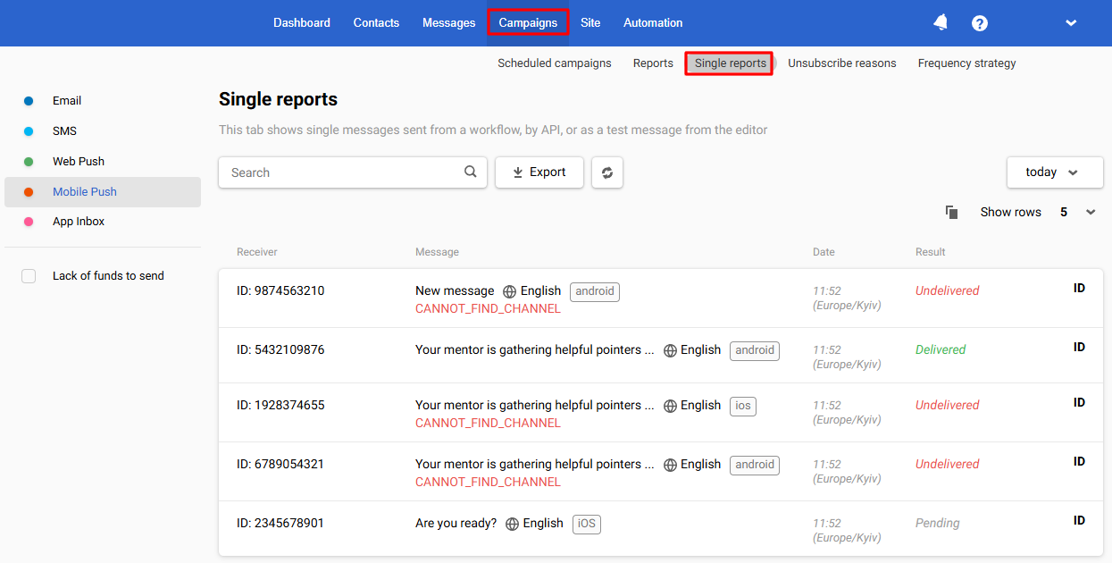The height and width of the screenshot is (563, 1112).
Task: Select Web Push in the sidebar
Action: tap(78, 162)
